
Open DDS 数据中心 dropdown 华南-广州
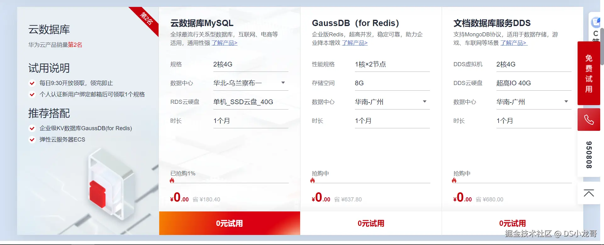point(534,102)
